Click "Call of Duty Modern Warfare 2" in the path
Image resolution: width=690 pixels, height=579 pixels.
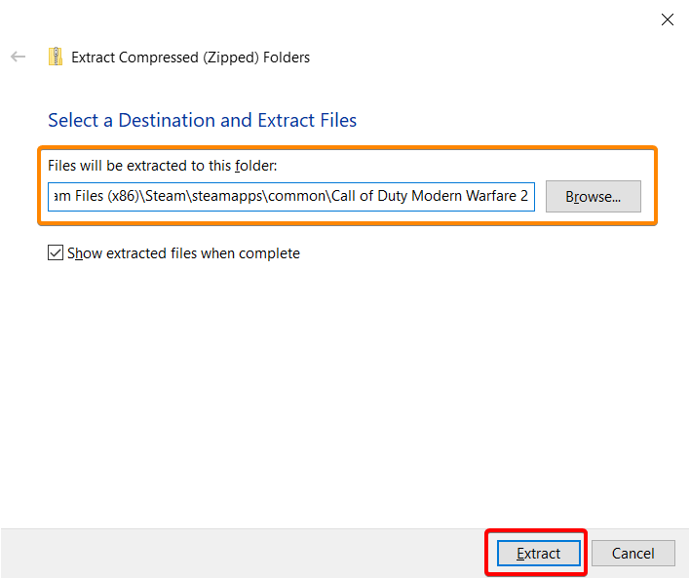tap(430, 196)
